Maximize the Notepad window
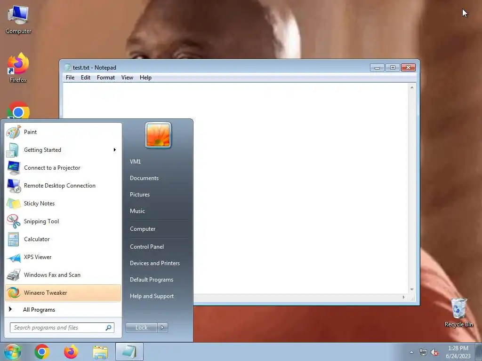Image resolution: width=482 pixels, height=361 pixels. click(x=393, y=68)
